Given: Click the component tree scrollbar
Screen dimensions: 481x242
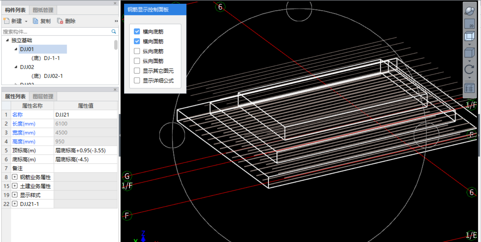Looking at the screenshot, I should (116, 45).
